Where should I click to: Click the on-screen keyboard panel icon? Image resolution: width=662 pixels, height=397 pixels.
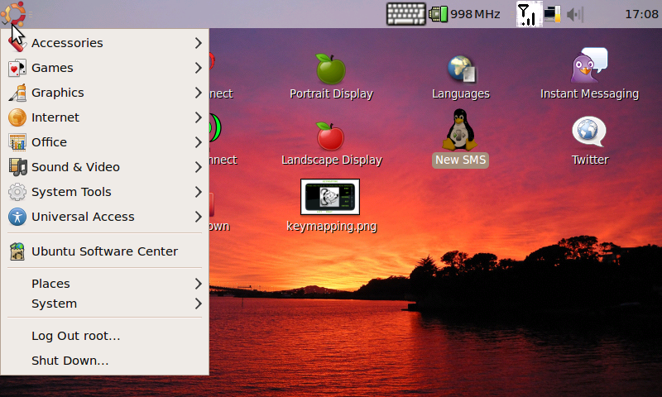click(x=405, y=14)
